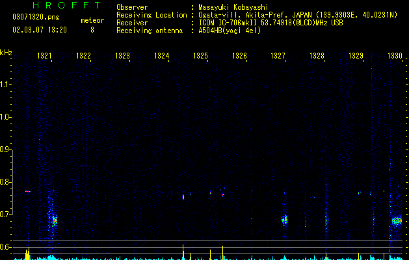Click the 1325 time axis marker
Viewport: 409px width, 260px height.
(x=200, y=56)
